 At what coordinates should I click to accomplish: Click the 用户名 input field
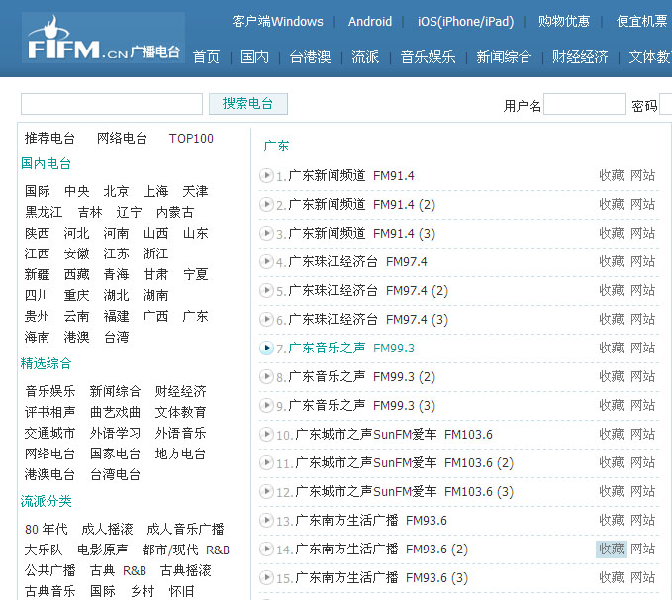pos(584,105)
